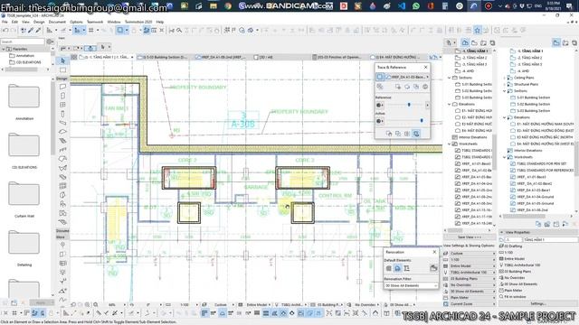Screen dimensions: 579x325
Task: Click the rotate reference icon in Trace palette
Action: [x=407, y=87]
